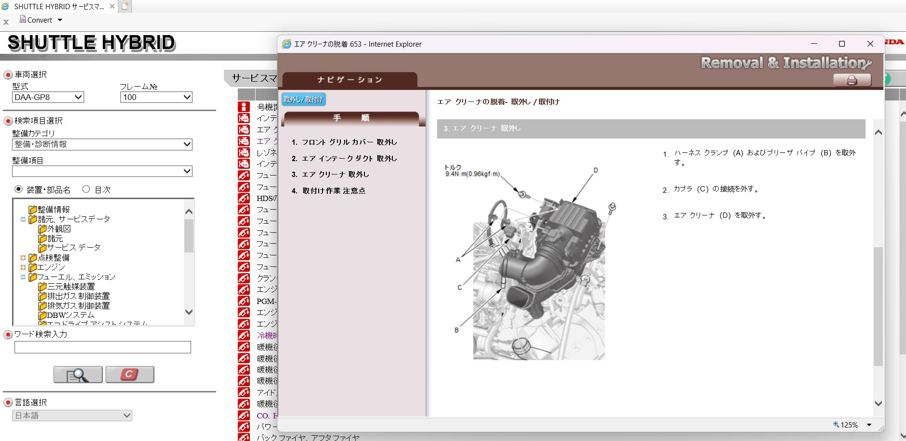The height and width of the screenshot is (441, 906).
Task: Click the red icon beside the 冷機時 row
Action: pos(244,335)
